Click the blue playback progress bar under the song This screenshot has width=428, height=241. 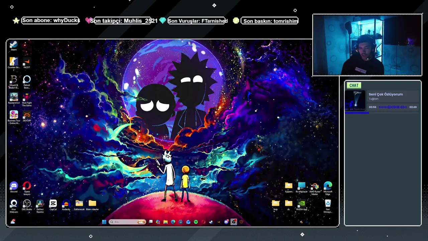click(x=357, y=113)
